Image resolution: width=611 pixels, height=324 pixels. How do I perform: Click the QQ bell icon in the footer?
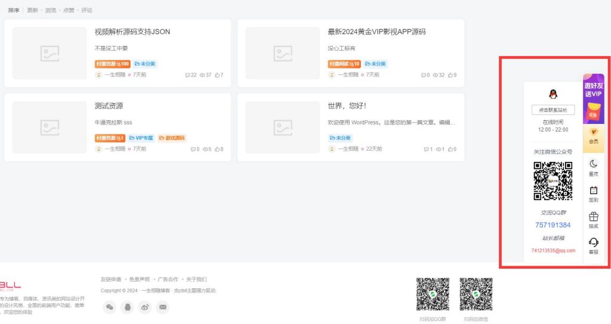128,307
